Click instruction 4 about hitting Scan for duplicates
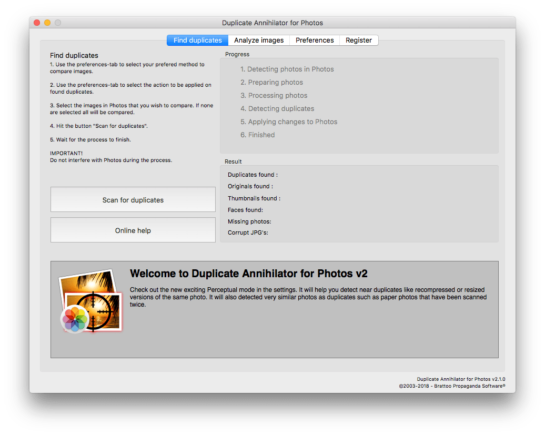Image resolution: width=545 pixels, height=435 pixels. (99, 126)
